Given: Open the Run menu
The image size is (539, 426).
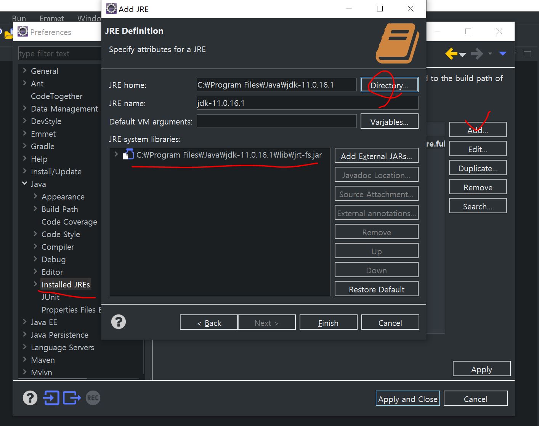Looking at the screenshot, I should (19, 18).
